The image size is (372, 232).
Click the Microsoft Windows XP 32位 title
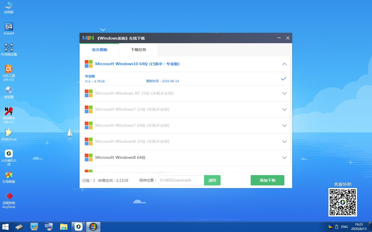tap(134, 93)
